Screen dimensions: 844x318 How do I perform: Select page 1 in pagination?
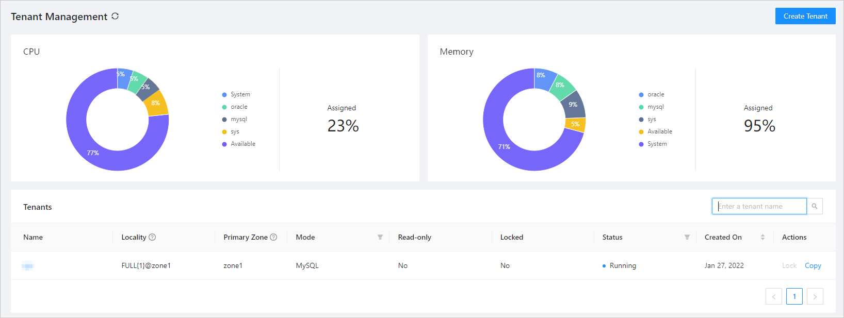[794, 296]
